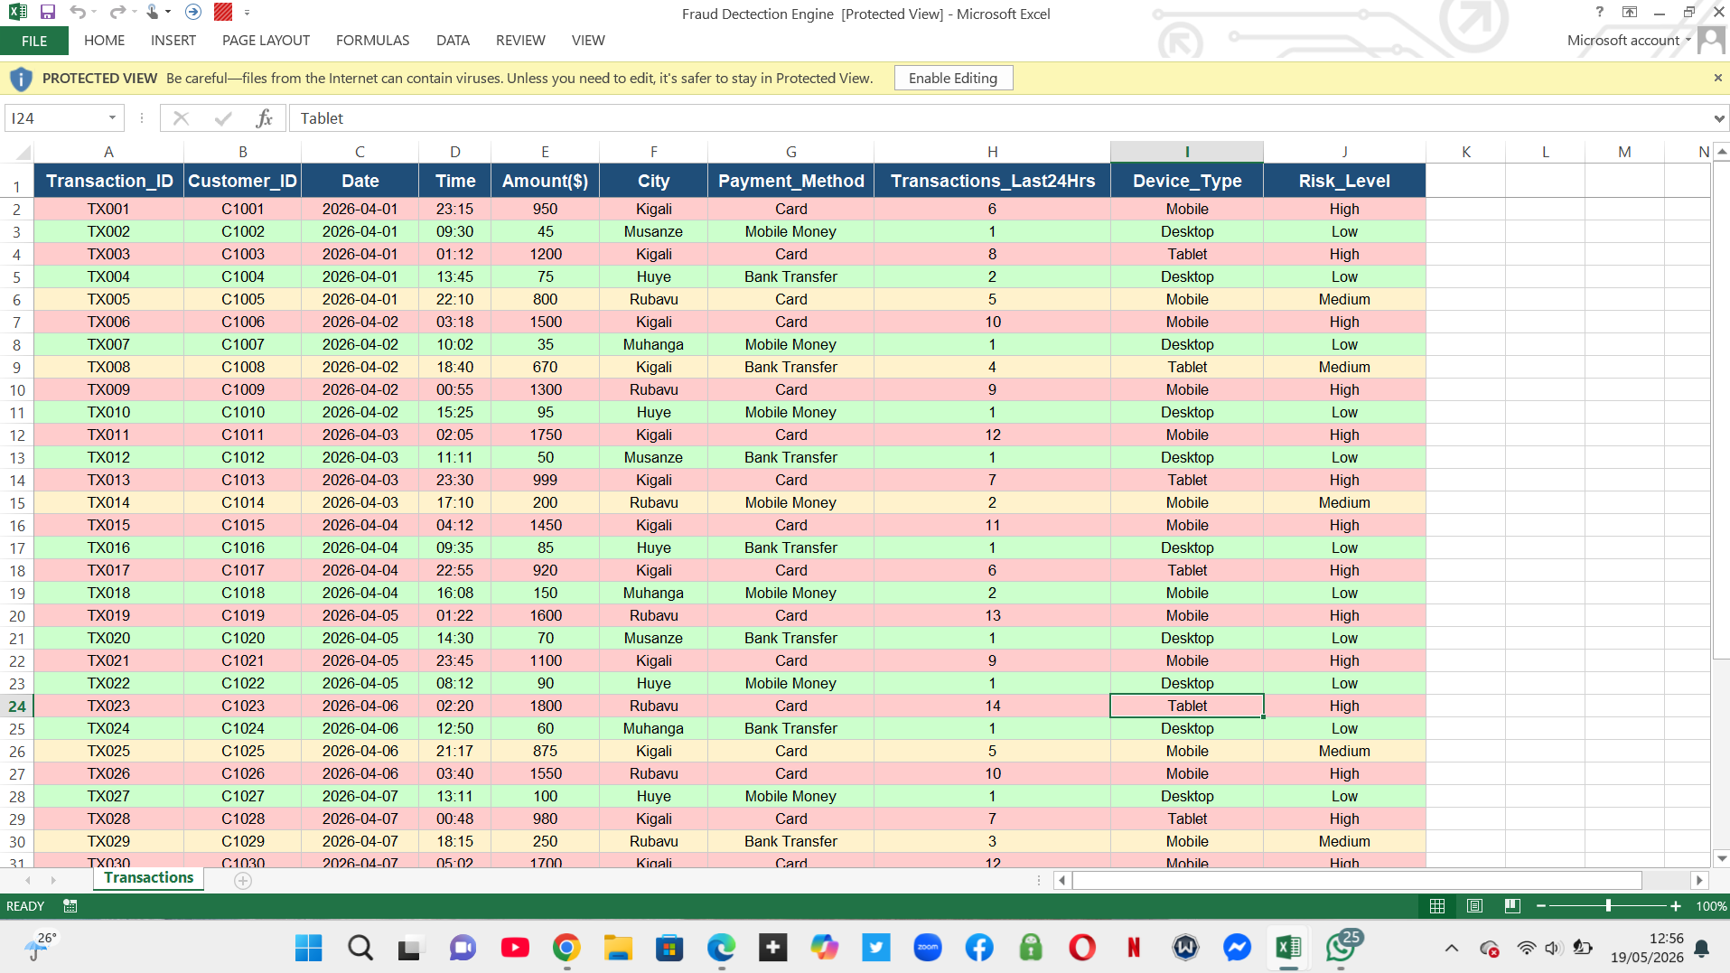Select the Transactions sheet tab
Viewport: 1730px width, 973px height.
tap(149, 878)
